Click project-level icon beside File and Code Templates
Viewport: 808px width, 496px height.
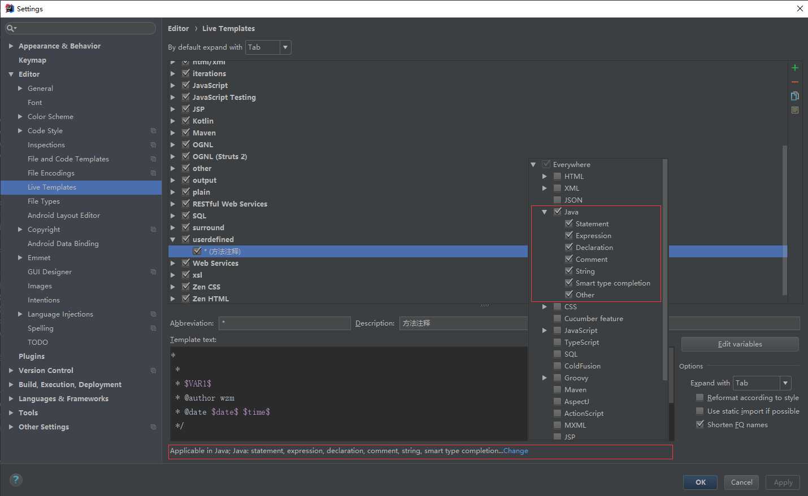pos(153,159)
